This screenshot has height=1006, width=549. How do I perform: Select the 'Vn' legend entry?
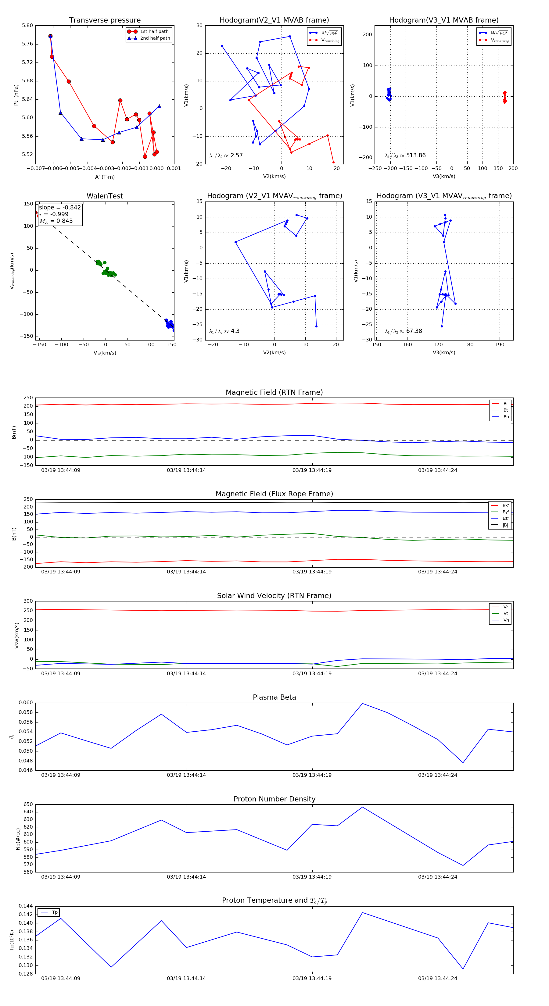coord(500,620)
